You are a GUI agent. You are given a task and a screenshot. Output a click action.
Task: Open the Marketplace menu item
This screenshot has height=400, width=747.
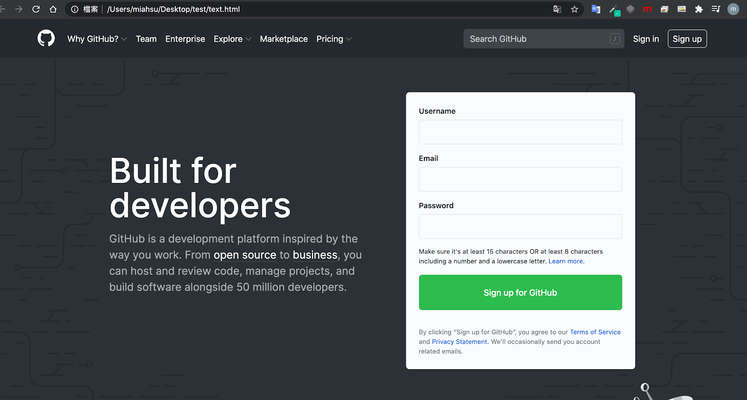point(284,39)
